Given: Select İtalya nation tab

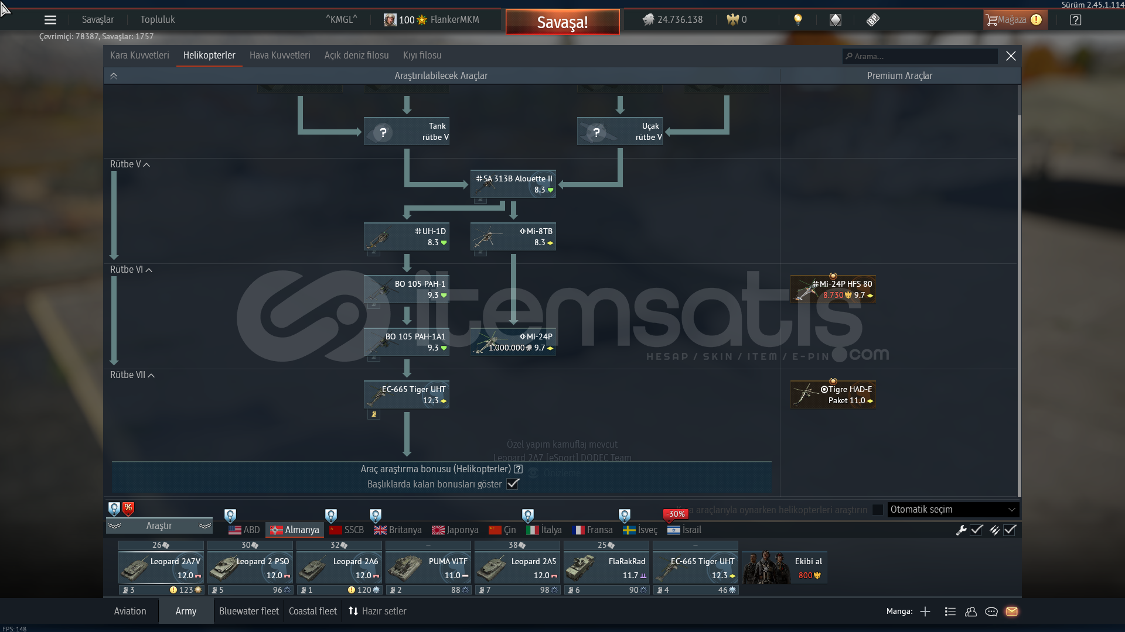Looking at the screenshot, I should (x=544, y=530).
